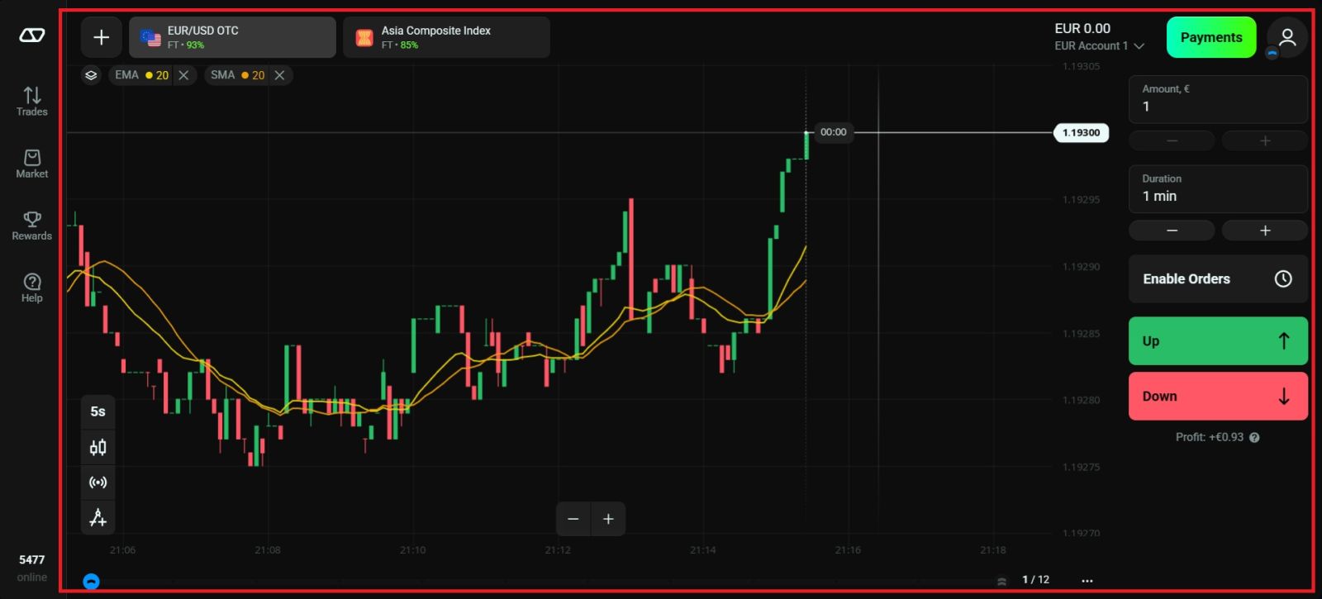Open the signals broadcast icon
This screenshot has width=1322, height=599.
coord(97,483)
